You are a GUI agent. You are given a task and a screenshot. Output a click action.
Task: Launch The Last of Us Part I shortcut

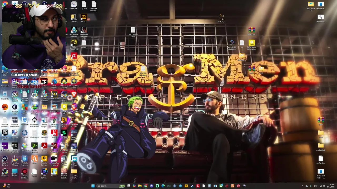point(74,122)
